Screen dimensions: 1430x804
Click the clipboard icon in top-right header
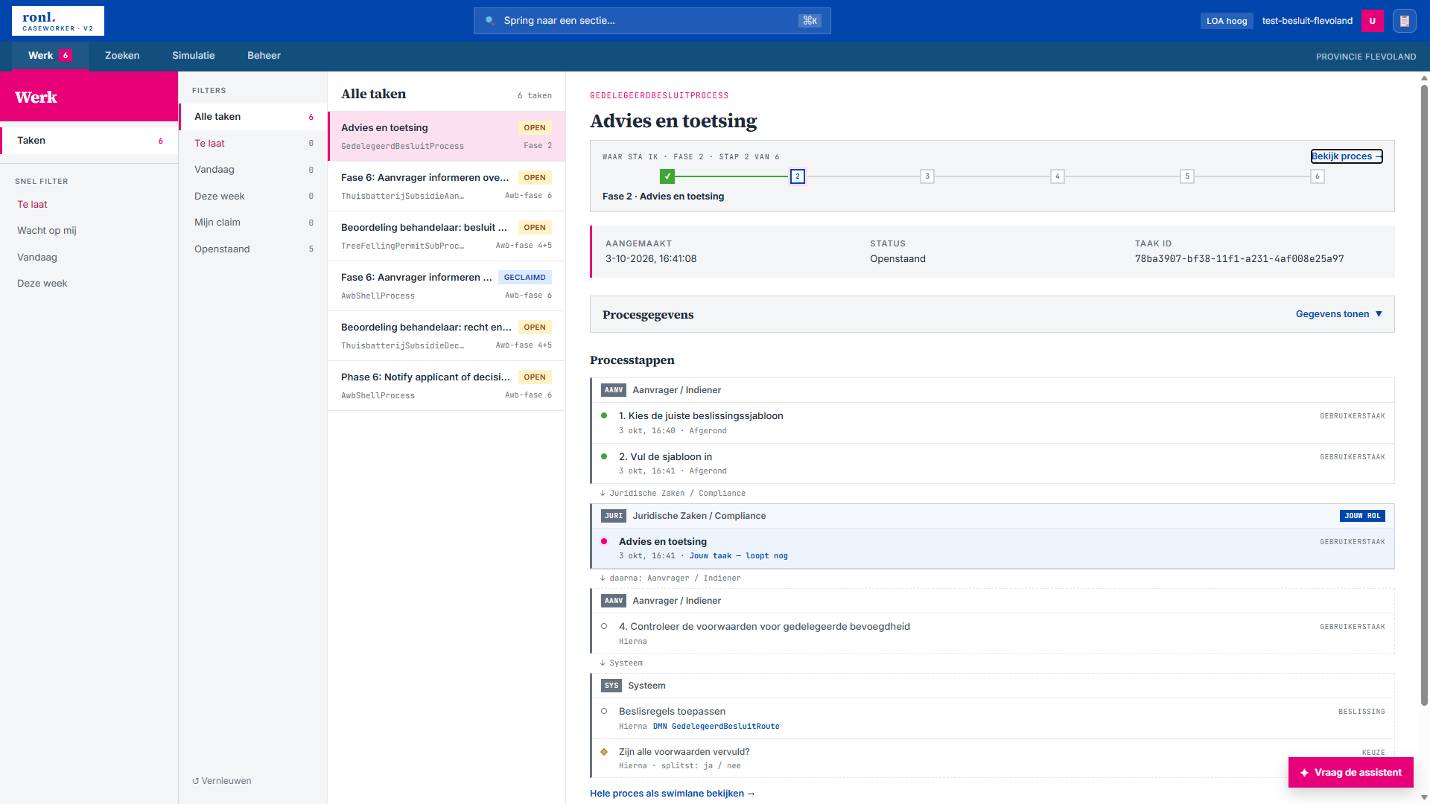1405,21
